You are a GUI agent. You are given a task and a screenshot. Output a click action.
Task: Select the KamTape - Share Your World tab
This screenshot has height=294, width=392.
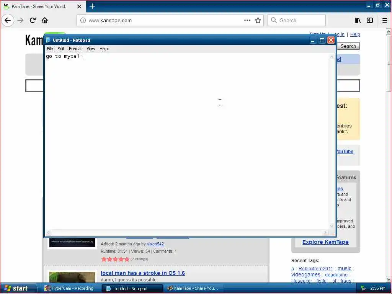(43, 7)
